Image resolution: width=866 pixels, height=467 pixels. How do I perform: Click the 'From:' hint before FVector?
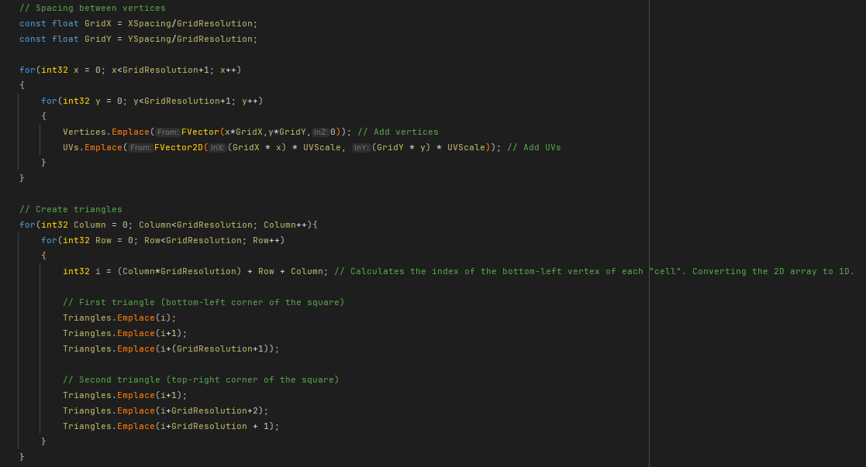click(167, 132)
